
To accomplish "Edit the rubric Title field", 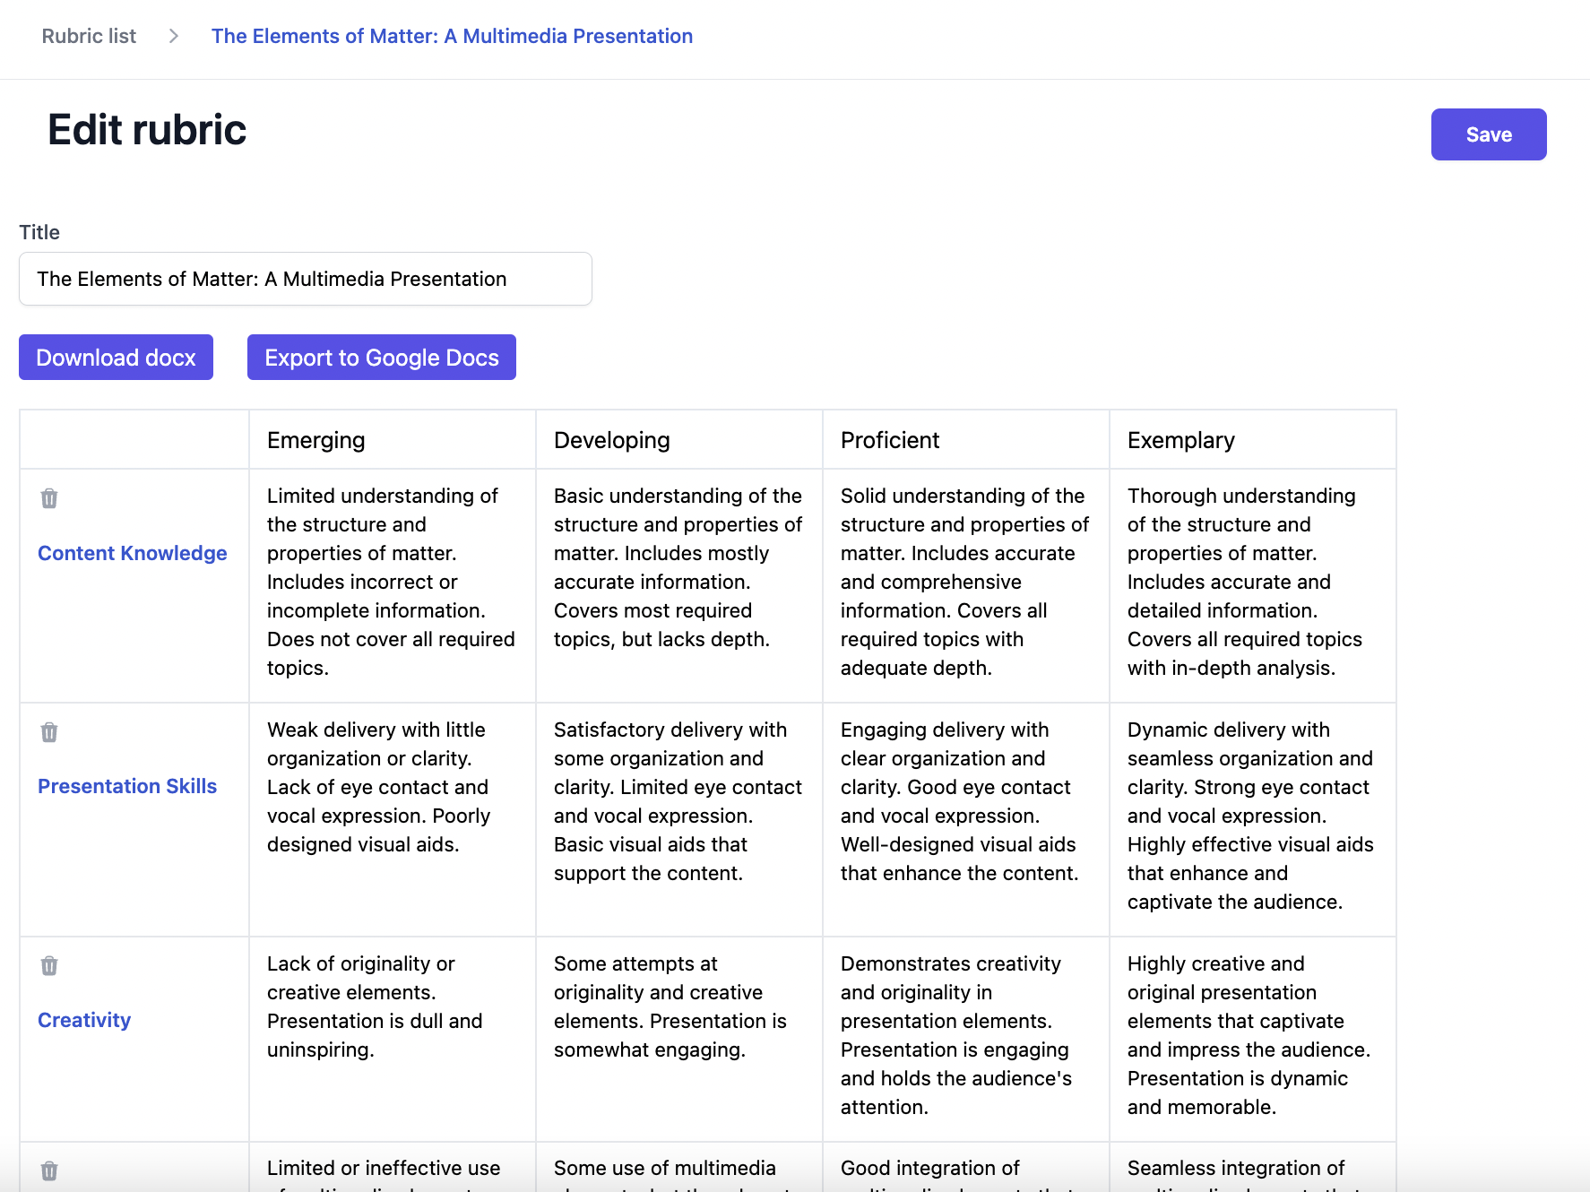I will point(305,279).
